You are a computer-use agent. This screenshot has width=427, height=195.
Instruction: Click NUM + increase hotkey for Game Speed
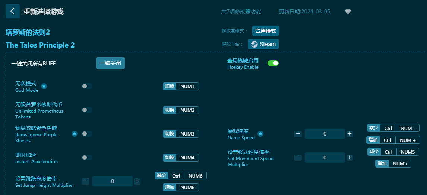408,140
